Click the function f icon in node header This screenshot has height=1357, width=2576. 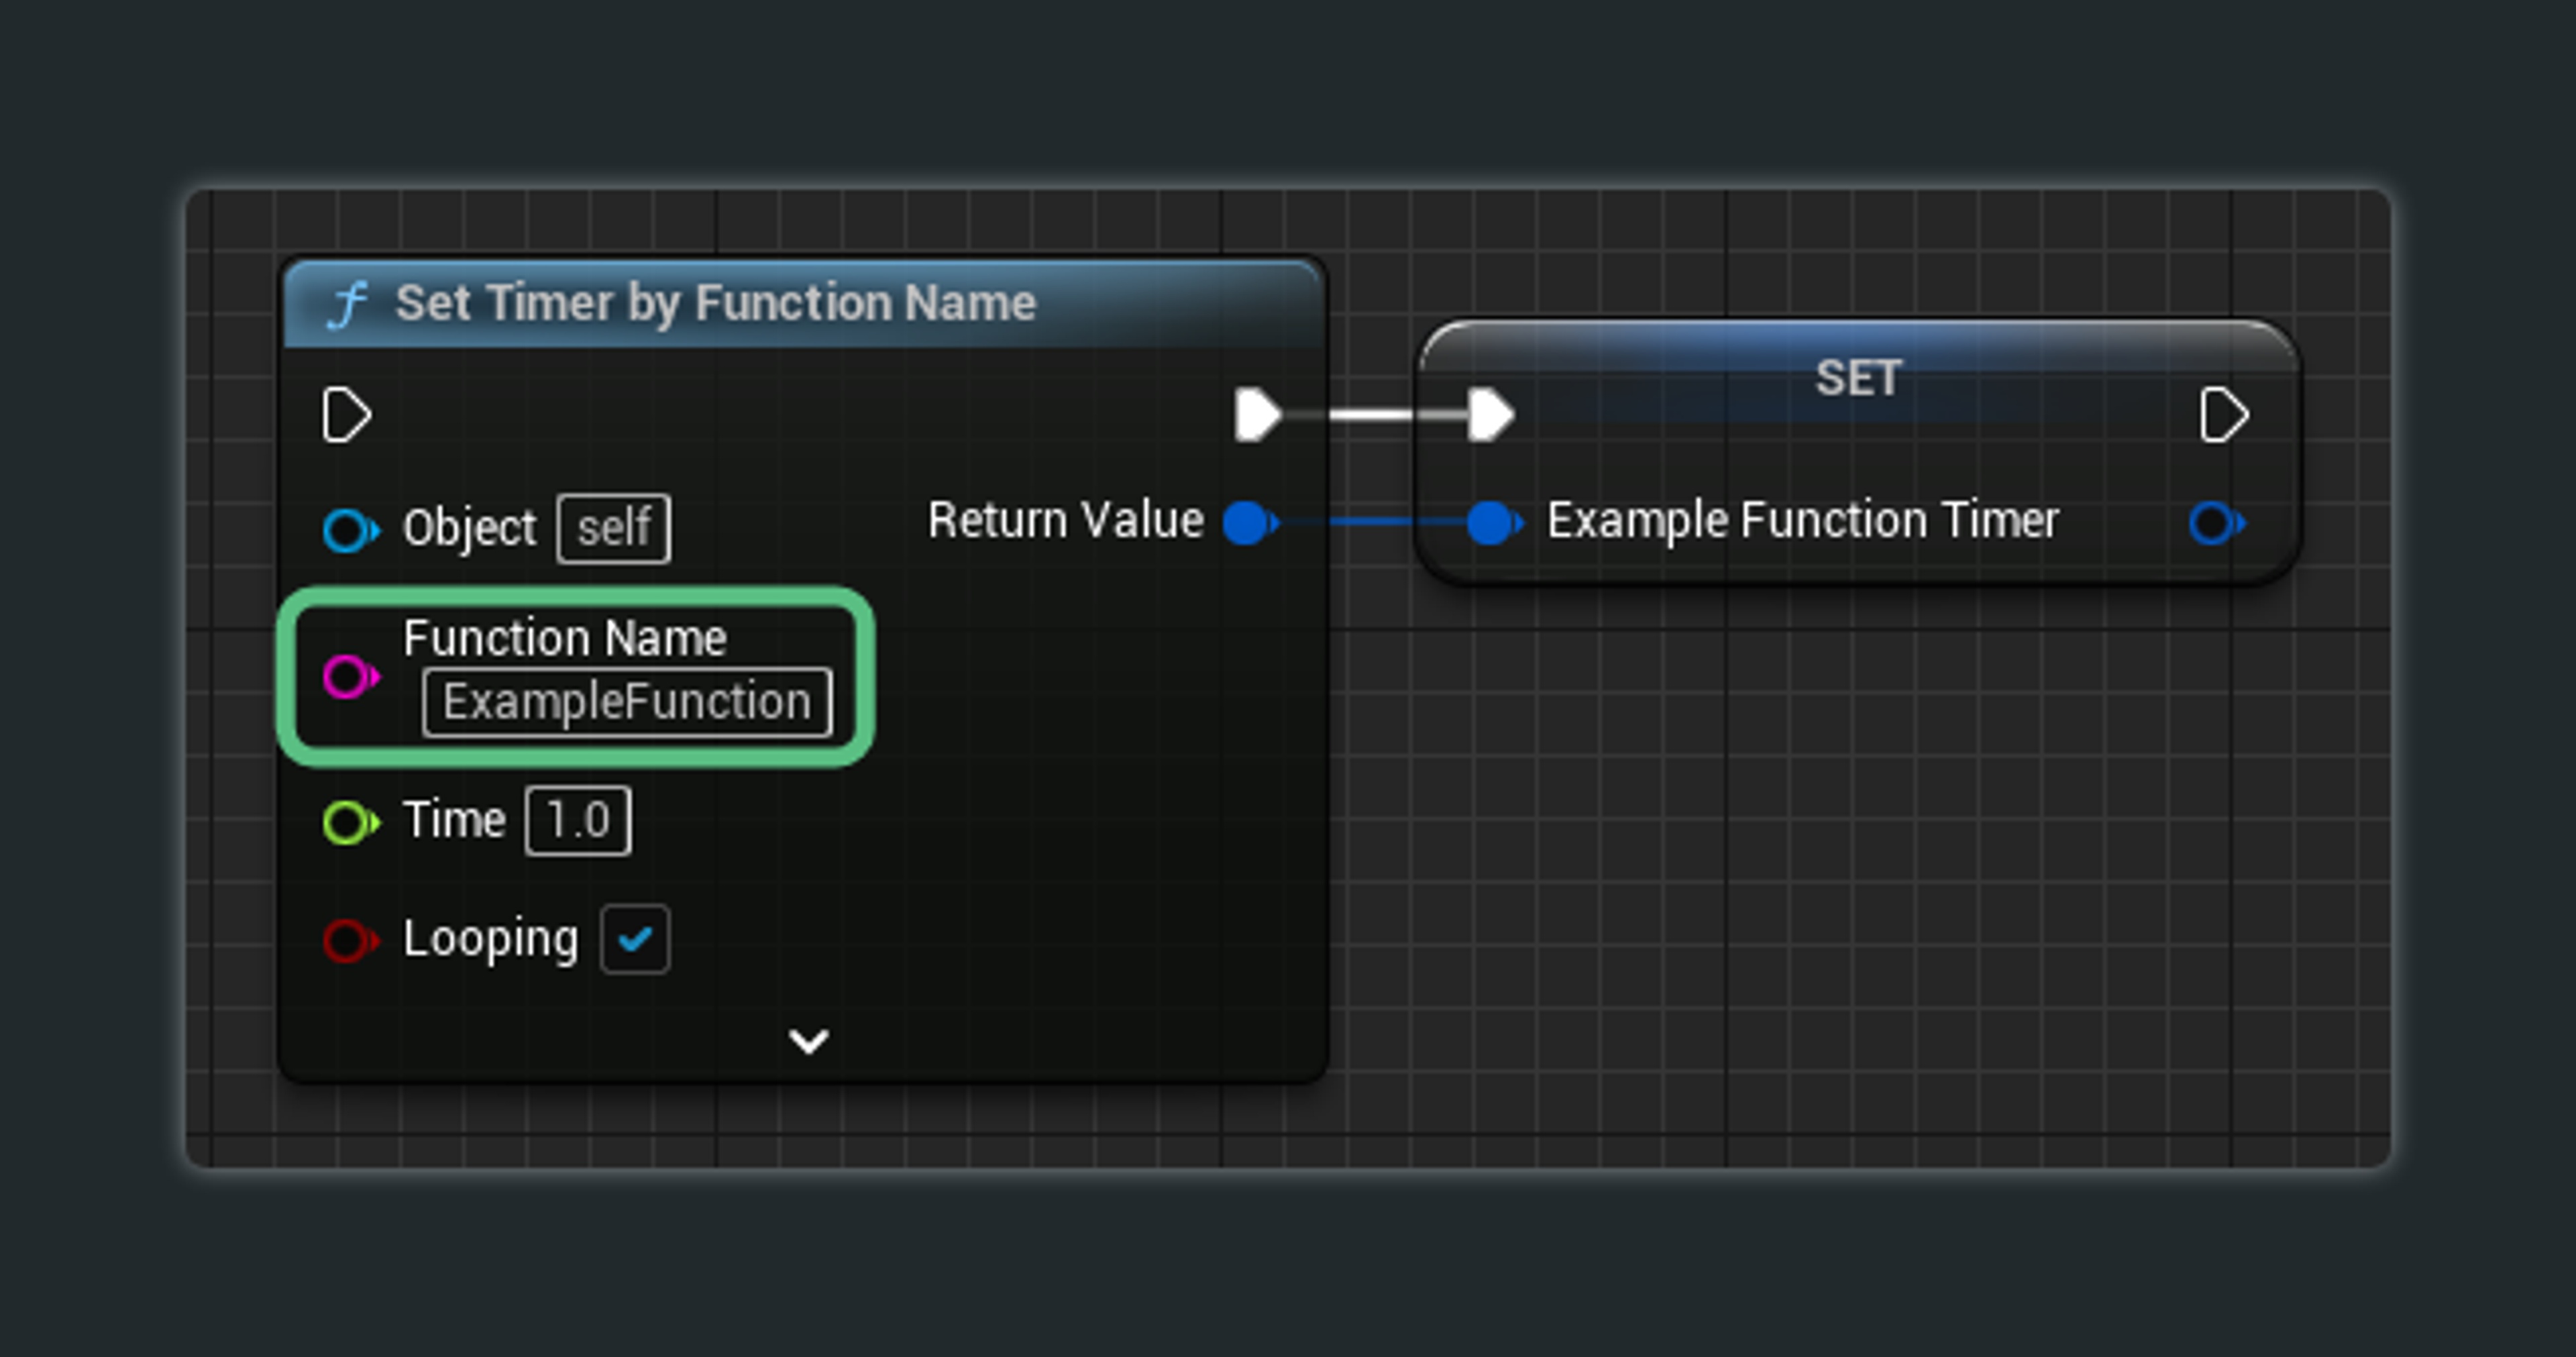(347, 304)
